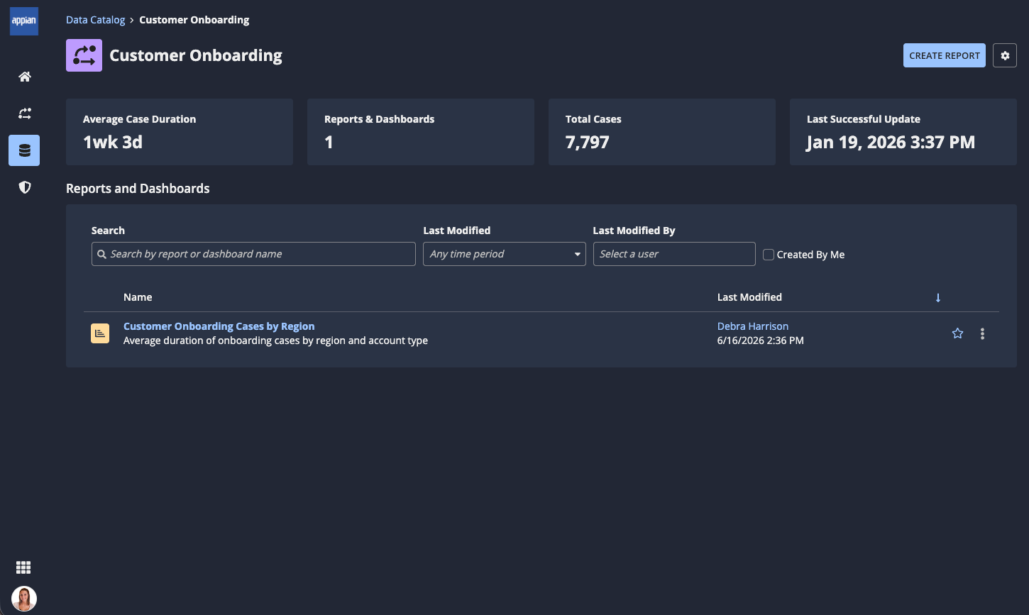Viewport: 1029px width, 615px height.
Task: Click the report name search field
Action: pyautogui.click(x=253, y=254)
